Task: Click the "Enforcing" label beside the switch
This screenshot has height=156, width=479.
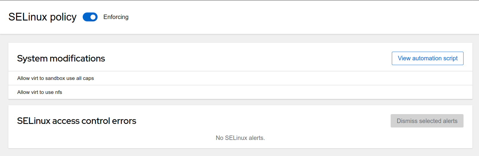Action: click(116, 17)
